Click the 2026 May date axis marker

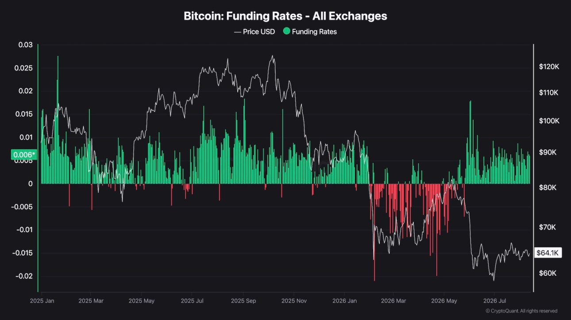click(445, 301)
